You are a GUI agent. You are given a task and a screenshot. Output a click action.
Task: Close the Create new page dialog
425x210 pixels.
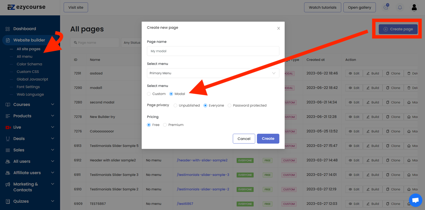click(x=278, y=28)
